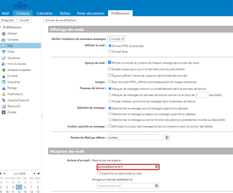Open the Général preferences icon
This screenshot has height=193, width=233.
(4, 33)
